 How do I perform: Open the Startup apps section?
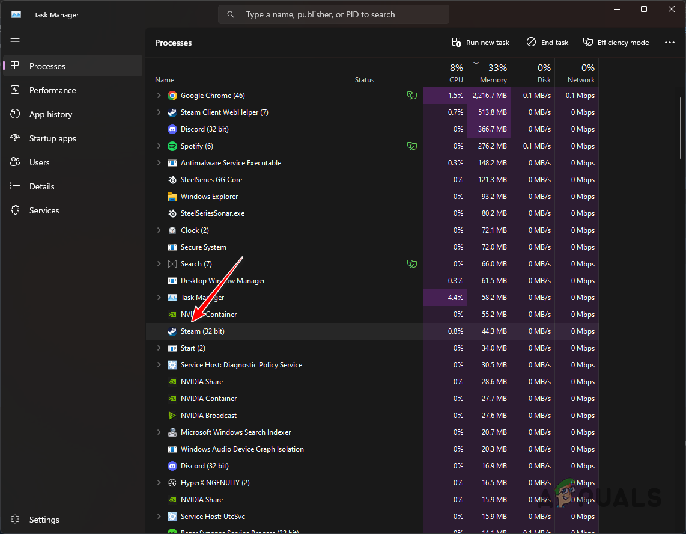[x=52, y=138]
